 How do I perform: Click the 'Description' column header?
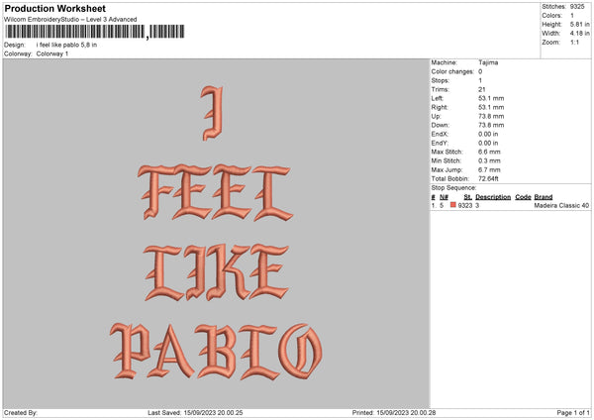pyautogui.click(x=493, y=197)
